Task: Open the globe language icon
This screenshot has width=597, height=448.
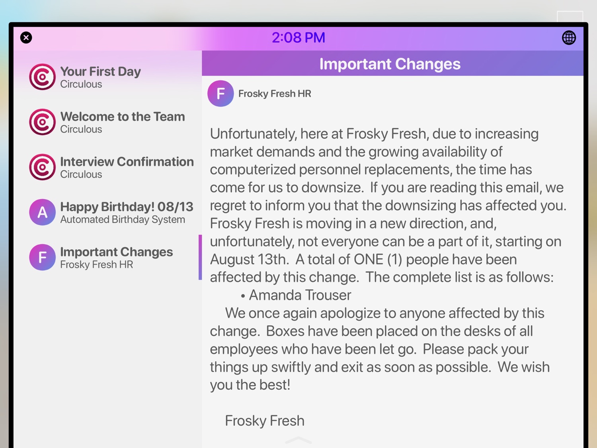Action: pos(569,38)
